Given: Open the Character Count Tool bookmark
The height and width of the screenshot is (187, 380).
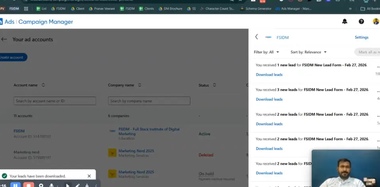Looking at the screenshot, I should [217, 9].
